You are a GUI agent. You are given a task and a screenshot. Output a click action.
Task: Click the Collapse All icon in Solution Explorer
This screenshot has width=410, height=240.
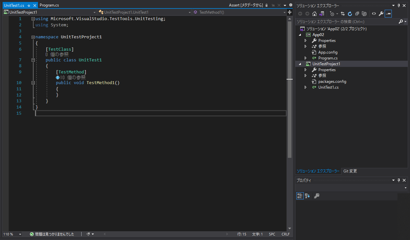(357, 14)
